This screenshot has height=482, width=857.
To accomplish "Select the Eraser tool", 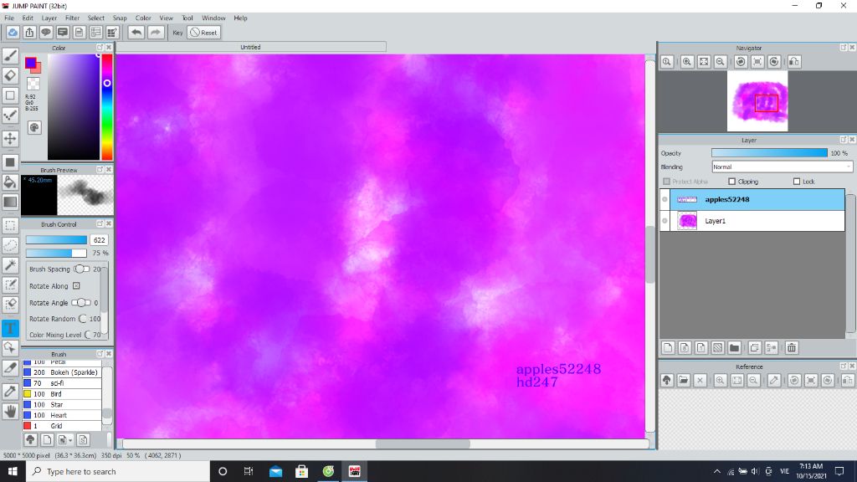I will point(10,75).
